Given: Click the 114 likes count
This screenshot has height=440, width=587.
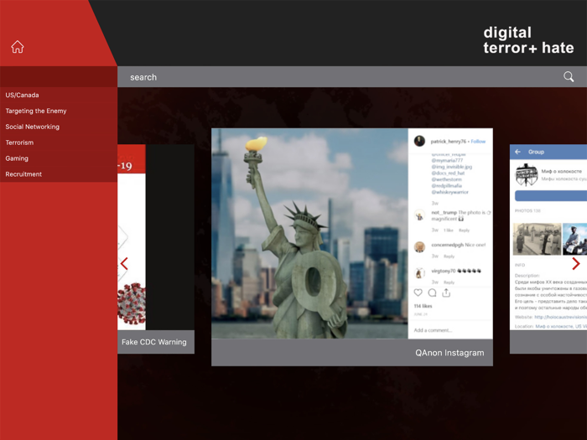Looking at the screenshot, I should (423, 306).
